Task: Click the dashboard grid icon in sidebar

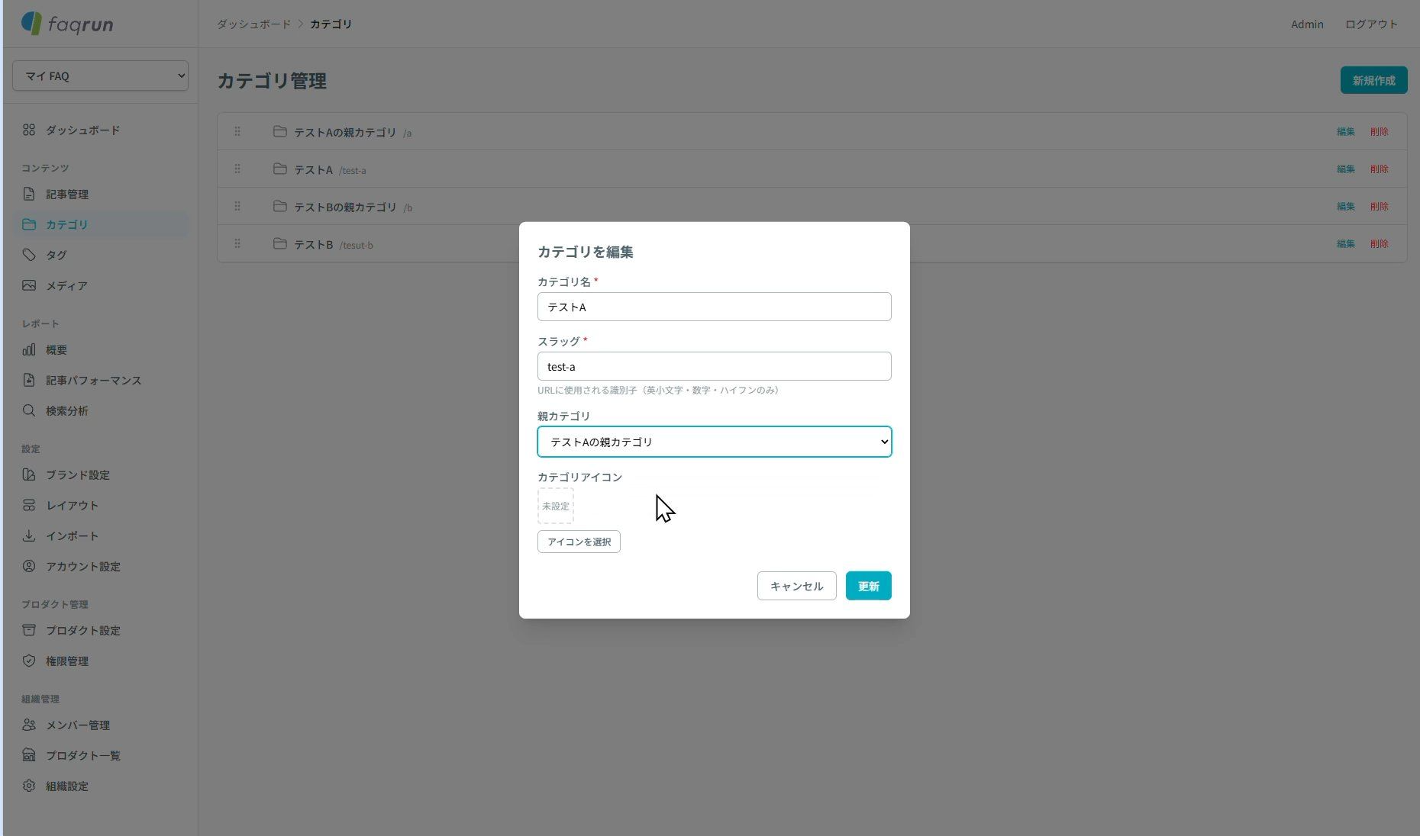Action: point(29,130)
